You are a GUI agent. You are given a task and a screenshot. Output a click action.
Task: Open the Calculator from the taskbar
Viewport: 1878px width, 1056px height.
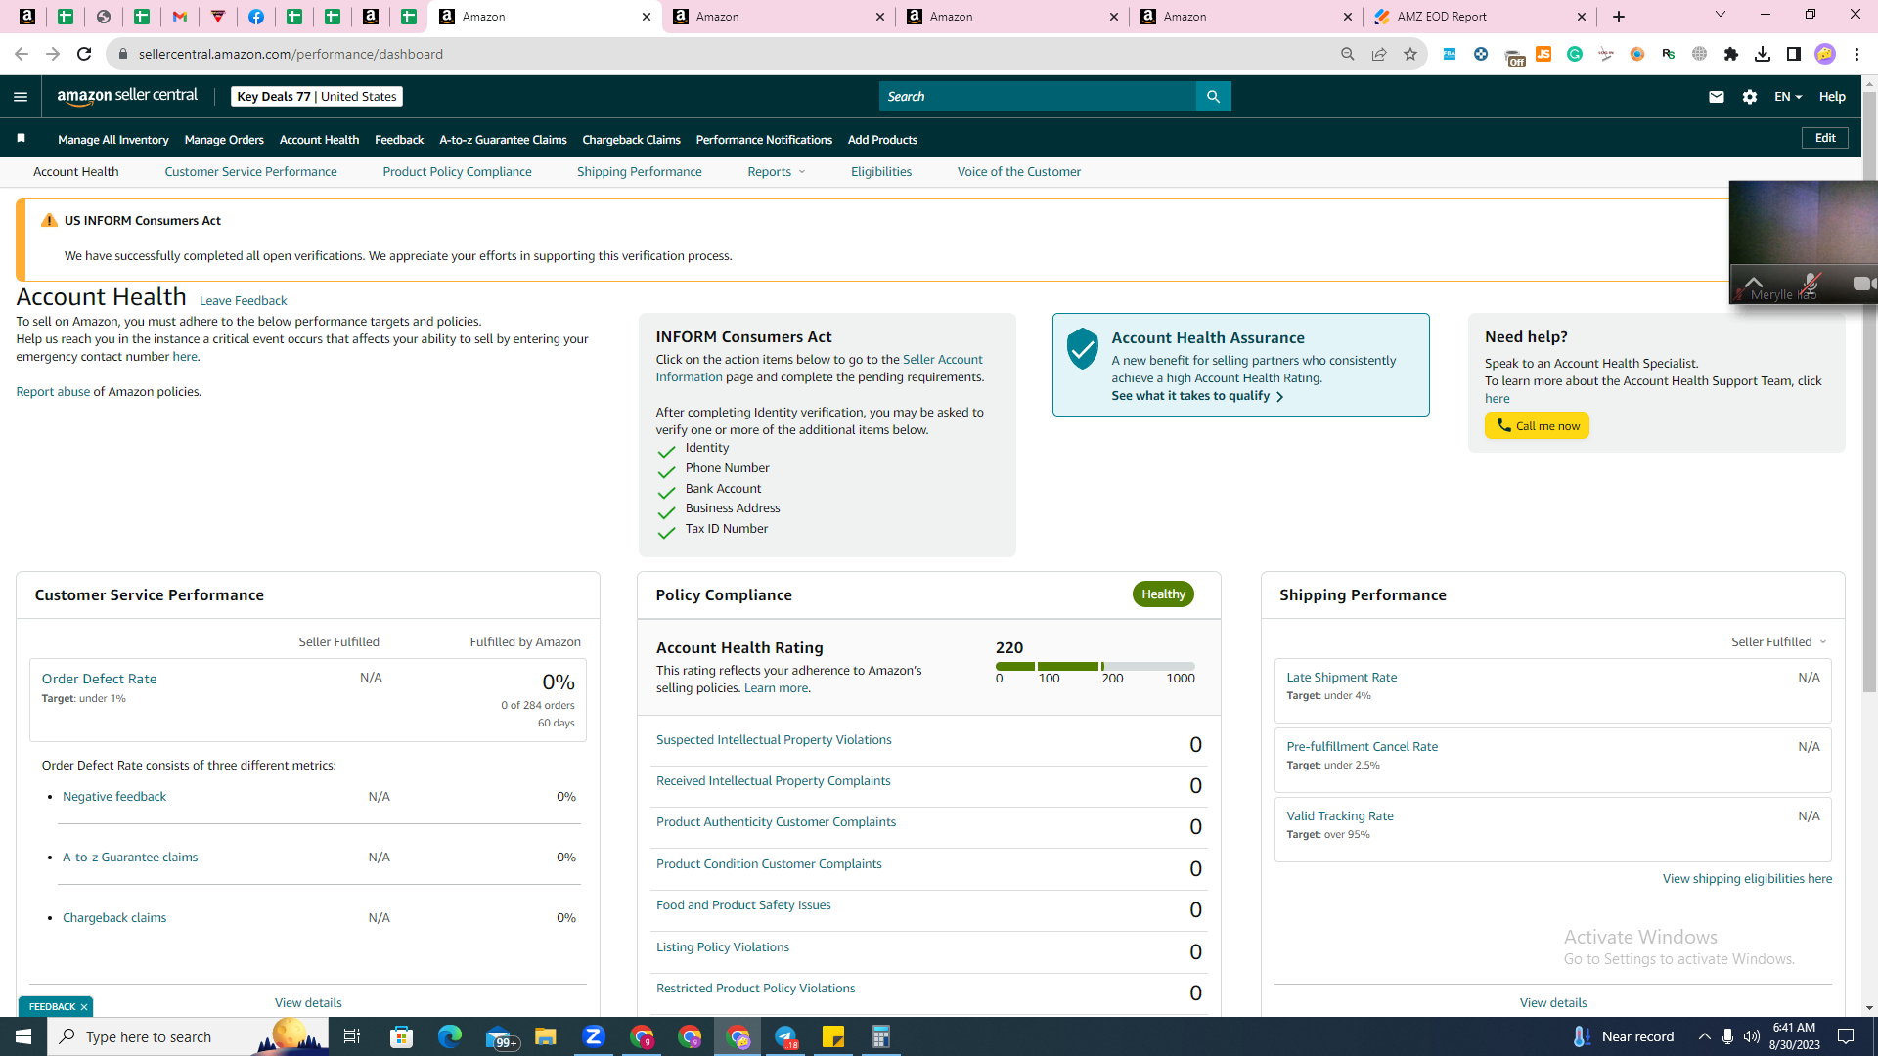click(x=881, y=1036)
